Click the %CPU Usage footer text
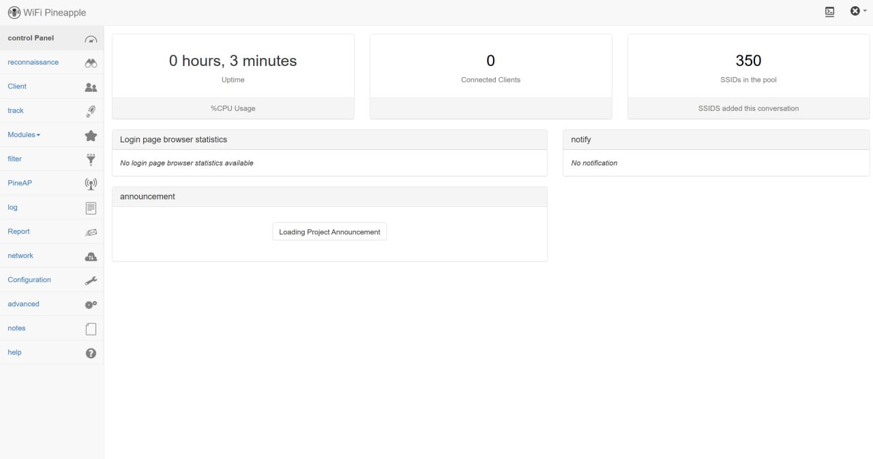 pos(233,108)
